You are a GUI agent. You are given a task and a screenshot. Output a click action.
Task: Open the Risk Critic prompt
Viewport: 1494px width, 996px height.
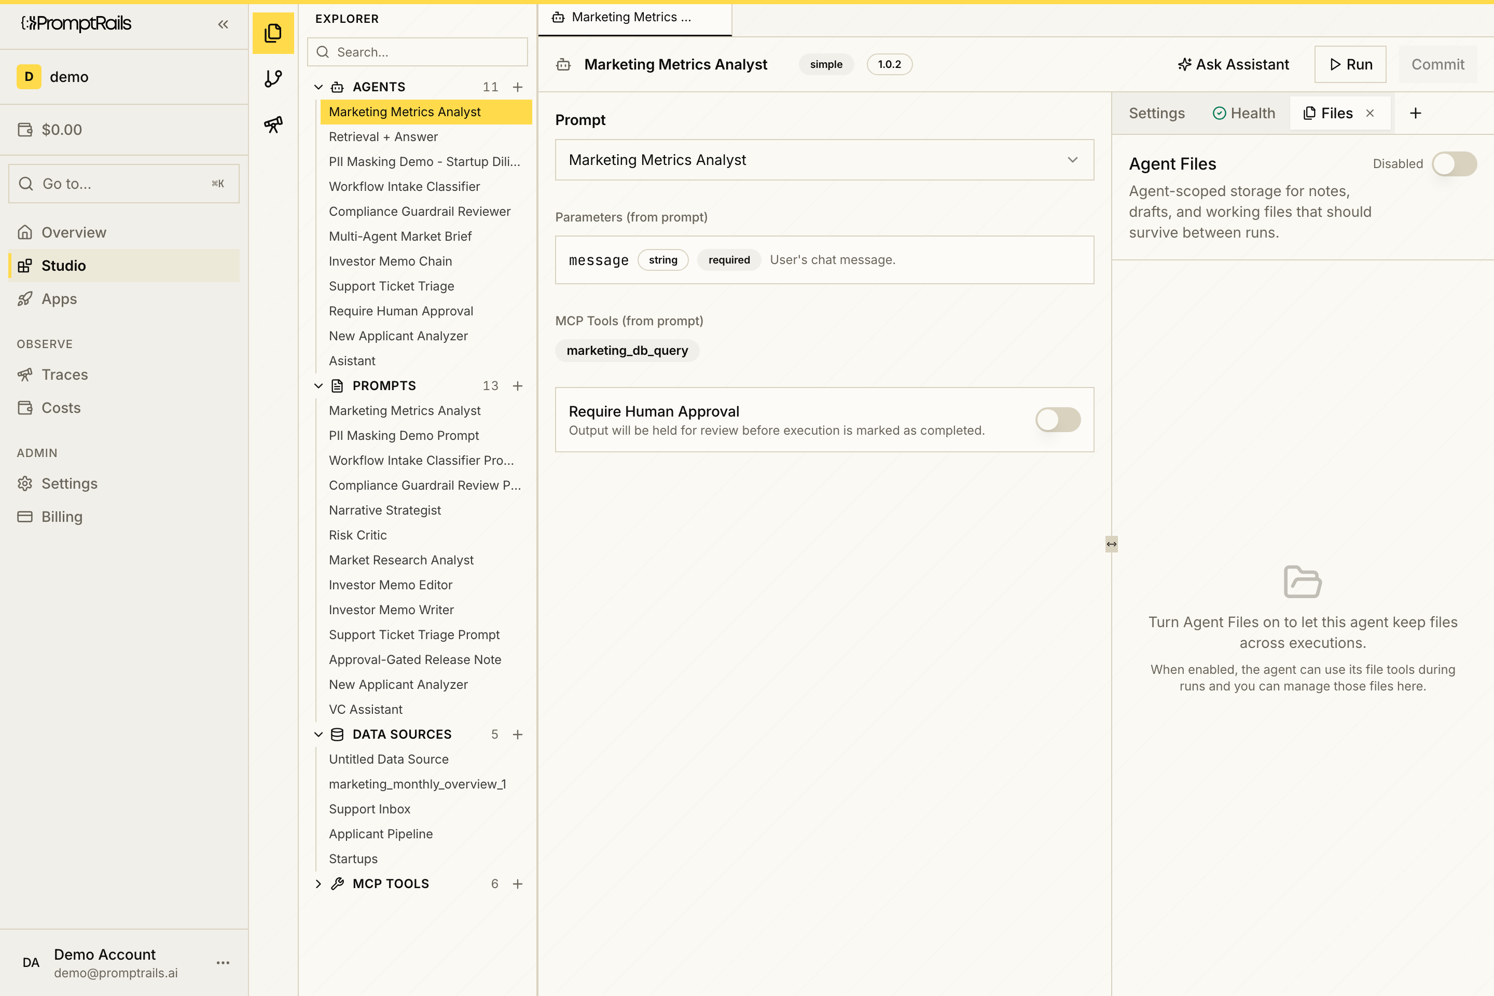425,535
